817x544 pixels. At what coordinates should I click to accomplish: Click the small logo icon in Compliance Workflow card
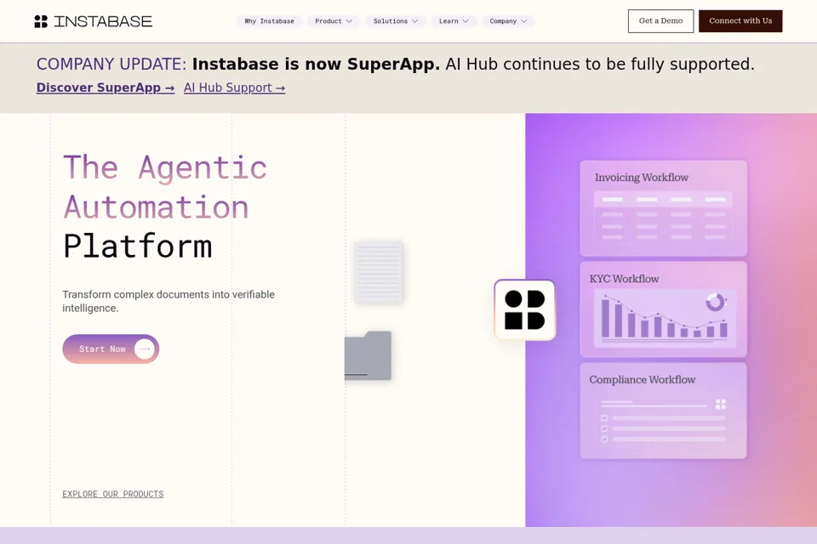coord(721,404)
